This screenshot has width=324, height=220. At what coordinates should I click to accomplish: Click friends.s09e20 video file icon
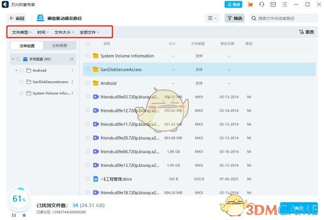click(96, 138)
